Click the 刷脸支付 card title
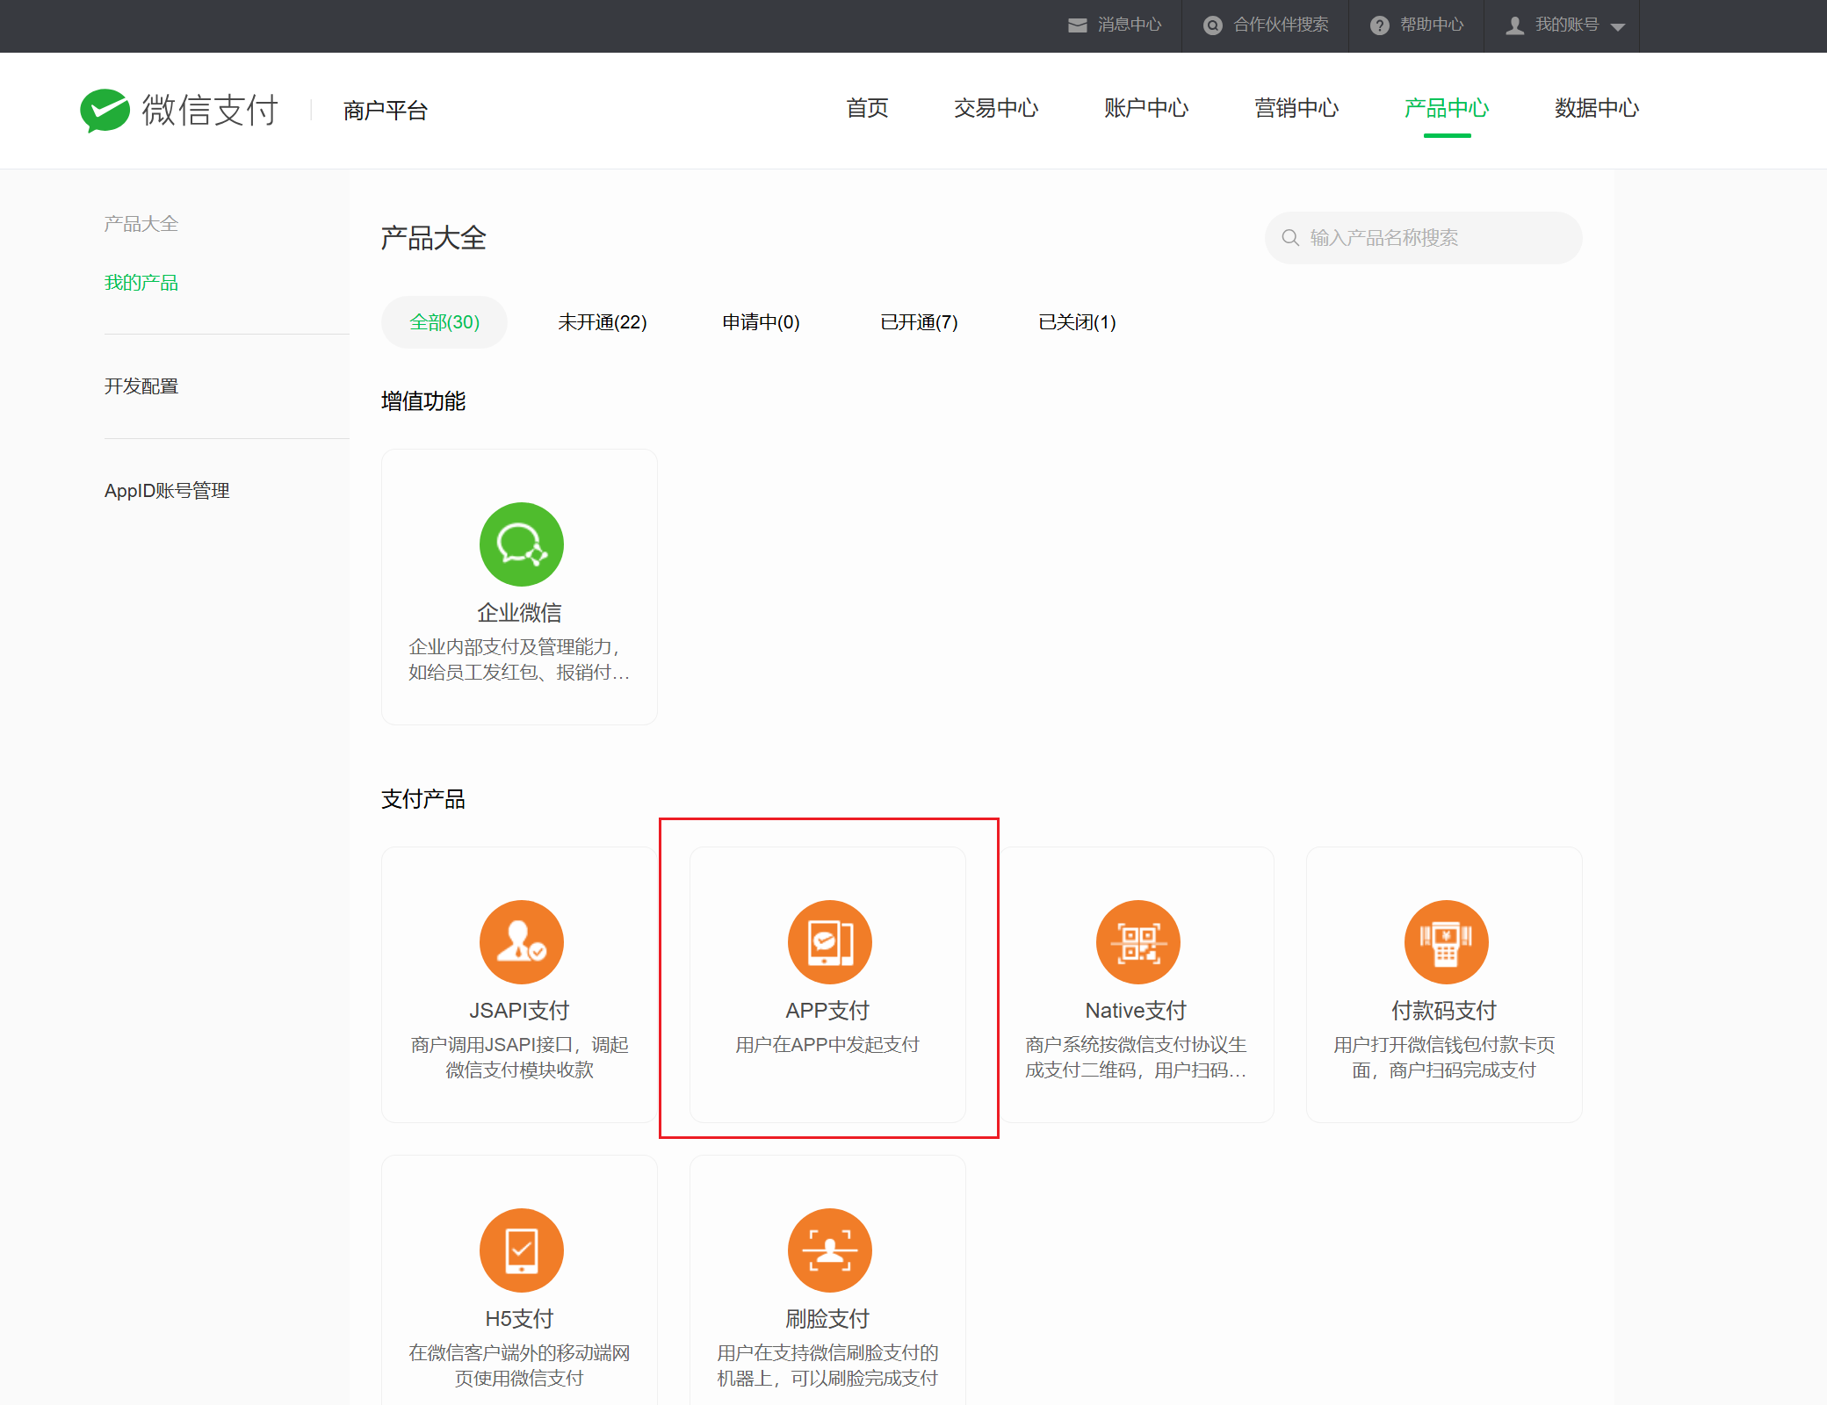1827x1405 pixels. pyautogui.click(x=827, y=1318)
